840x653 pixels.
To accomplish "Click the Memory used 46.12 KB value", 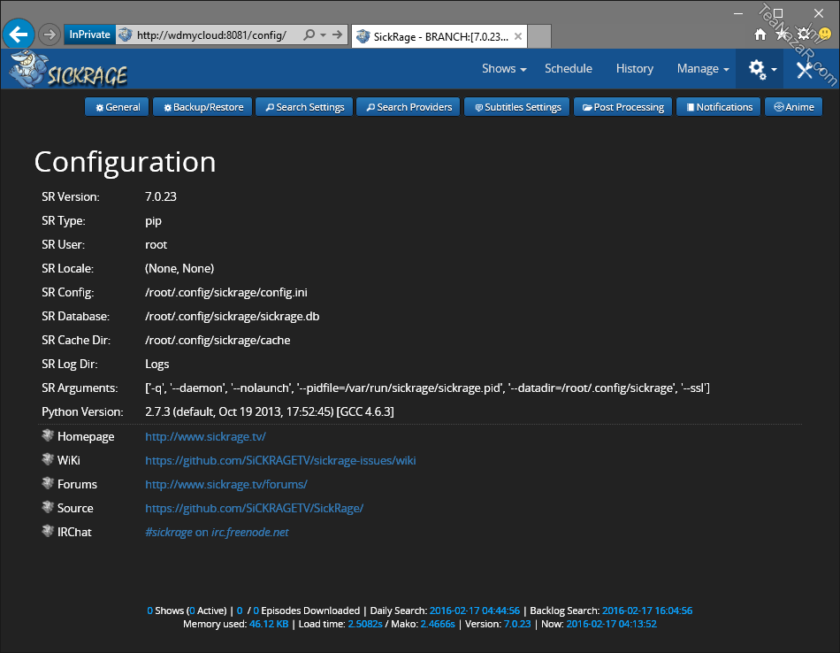I will [x=269, y=624].
